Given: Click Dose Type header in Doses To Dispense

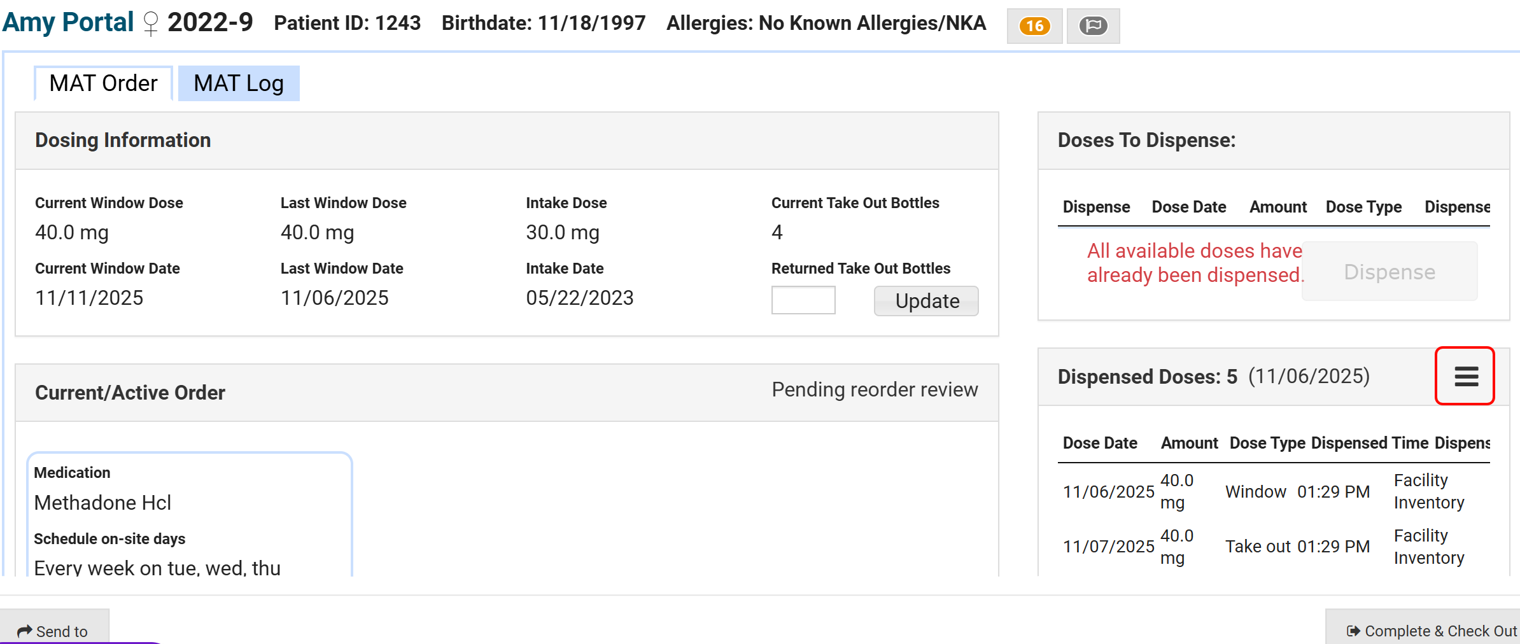Looking at the screenshot, I should pos(1363,207).
